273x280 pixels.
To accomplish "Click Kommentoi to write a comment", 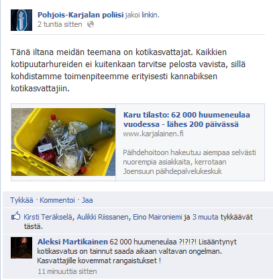I will 57,200.
